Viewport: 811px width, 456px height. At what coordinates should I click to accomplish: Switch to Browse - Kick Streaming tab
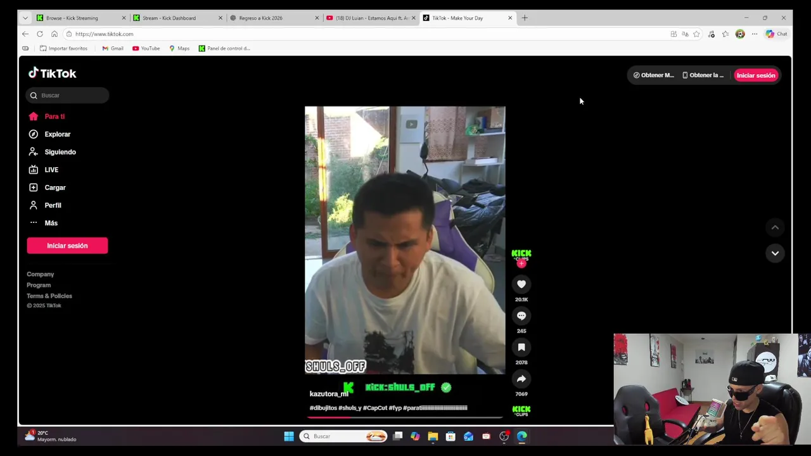click(x=79, y=18)
